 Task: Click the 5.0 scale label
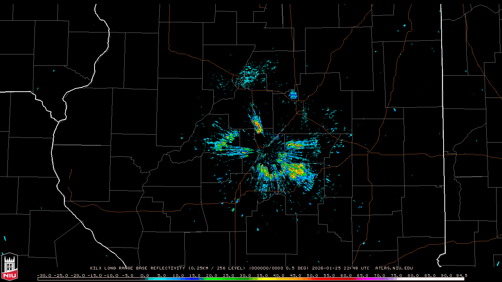click(x=162, y=275)
